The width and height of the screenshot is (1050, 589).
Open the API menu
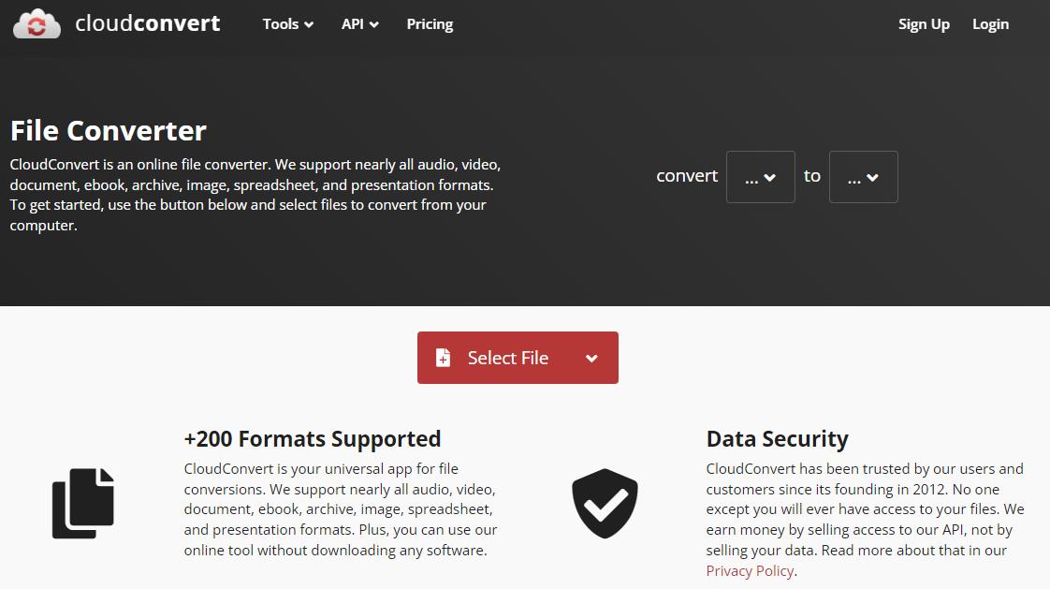pyautogui.click(x=359, y=24)
